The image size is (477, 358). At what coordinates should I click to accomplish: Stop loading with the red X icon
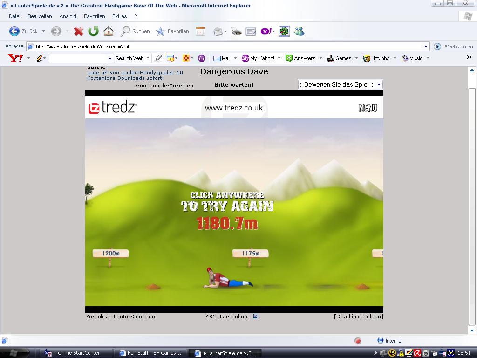coord(78,31)
